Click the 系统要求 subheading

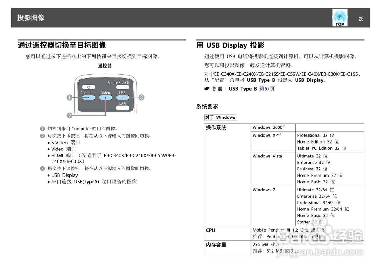point(207,107)
